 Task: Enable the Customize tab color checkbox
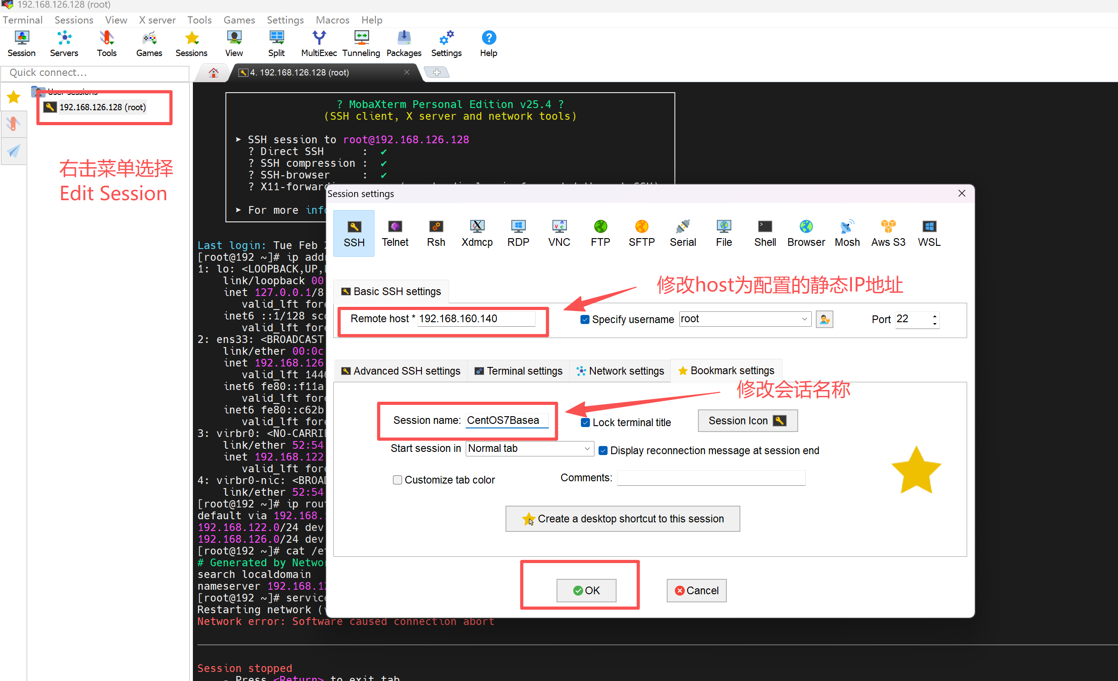click(x=397, y=480)
